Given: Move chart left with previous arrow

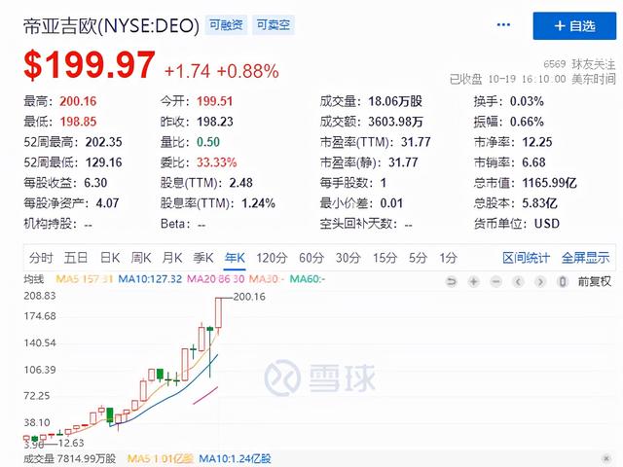Looking at the screenshot, I should click(518, 281).
